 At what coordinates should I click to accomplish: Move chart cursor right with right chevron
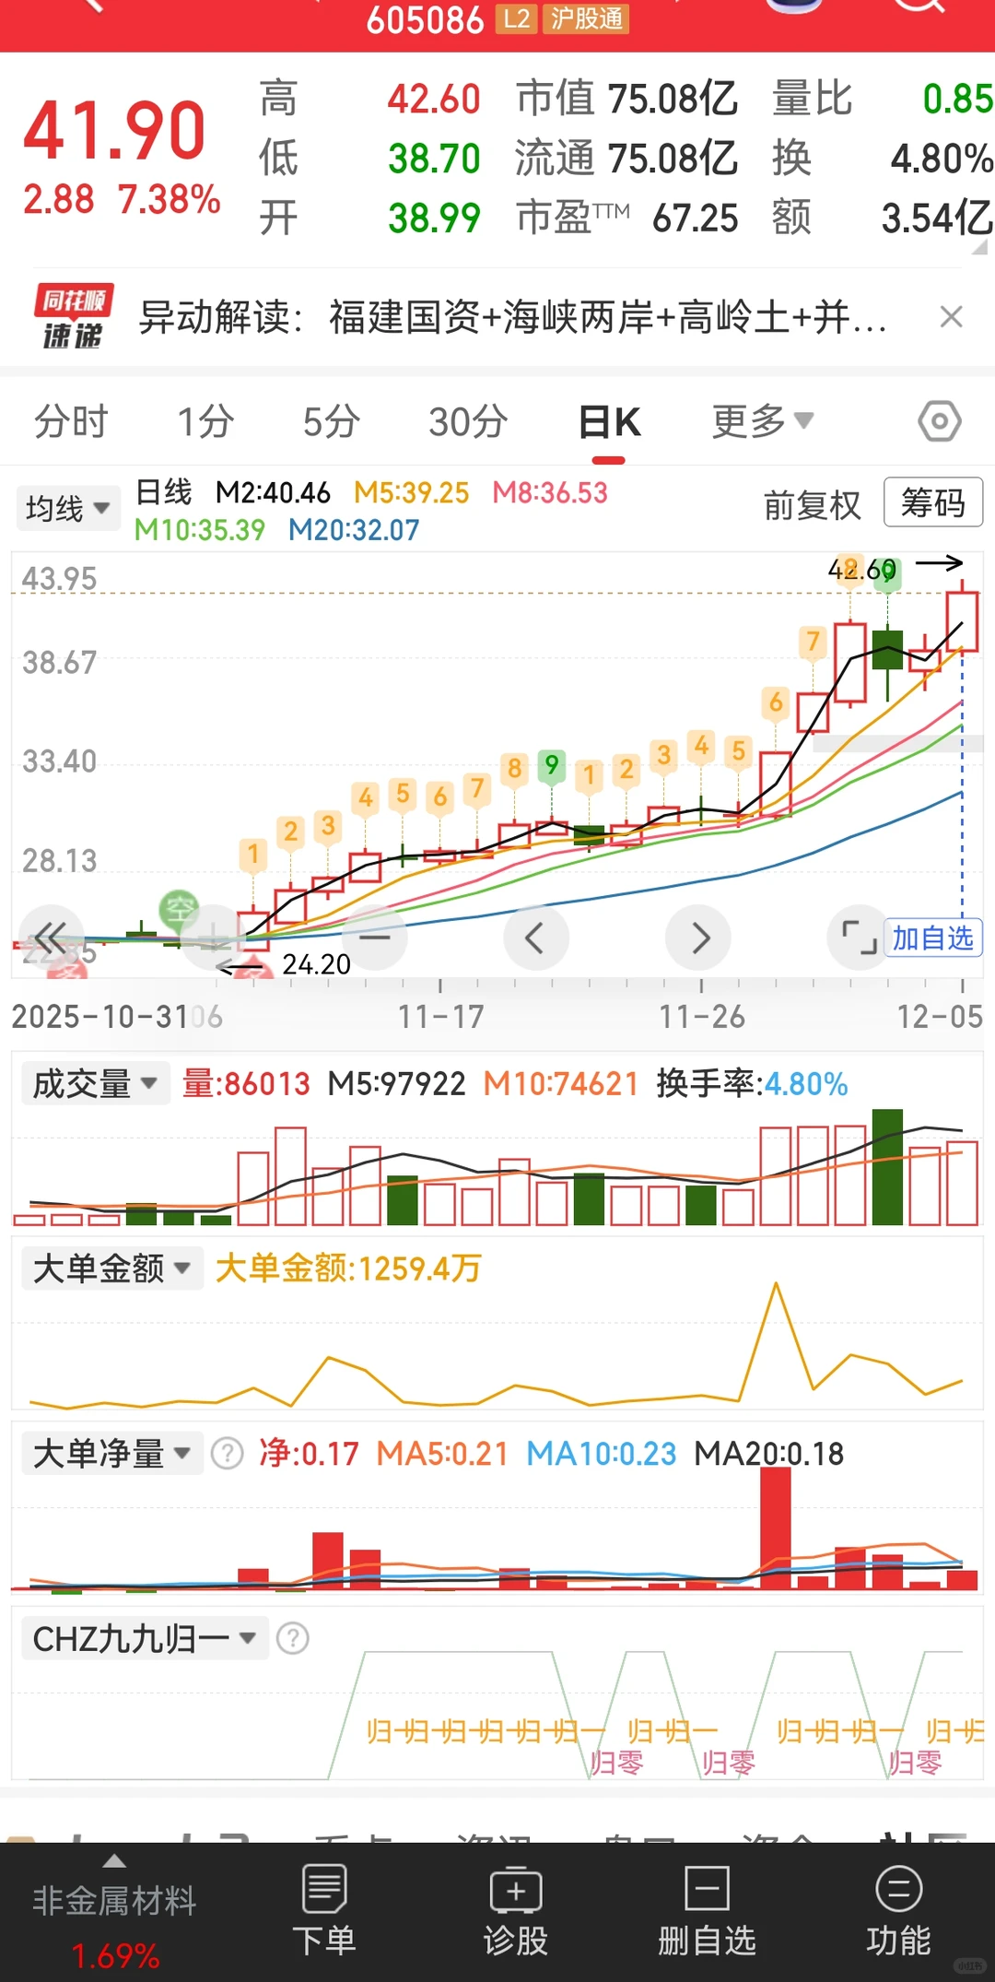click(x=698, y=938)
